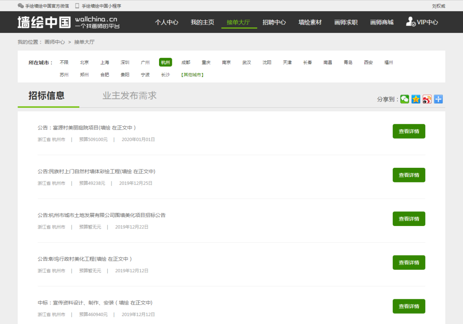
Task: Filter by city 宁波
Action: tap(145, 75)
